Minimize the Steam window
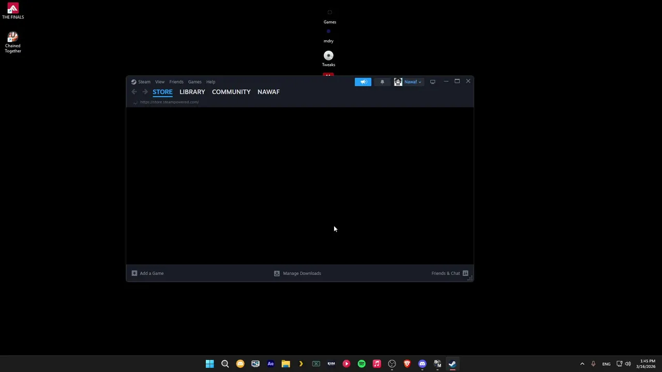Screen dimensions: 662x372 click(x=446, y=82)
